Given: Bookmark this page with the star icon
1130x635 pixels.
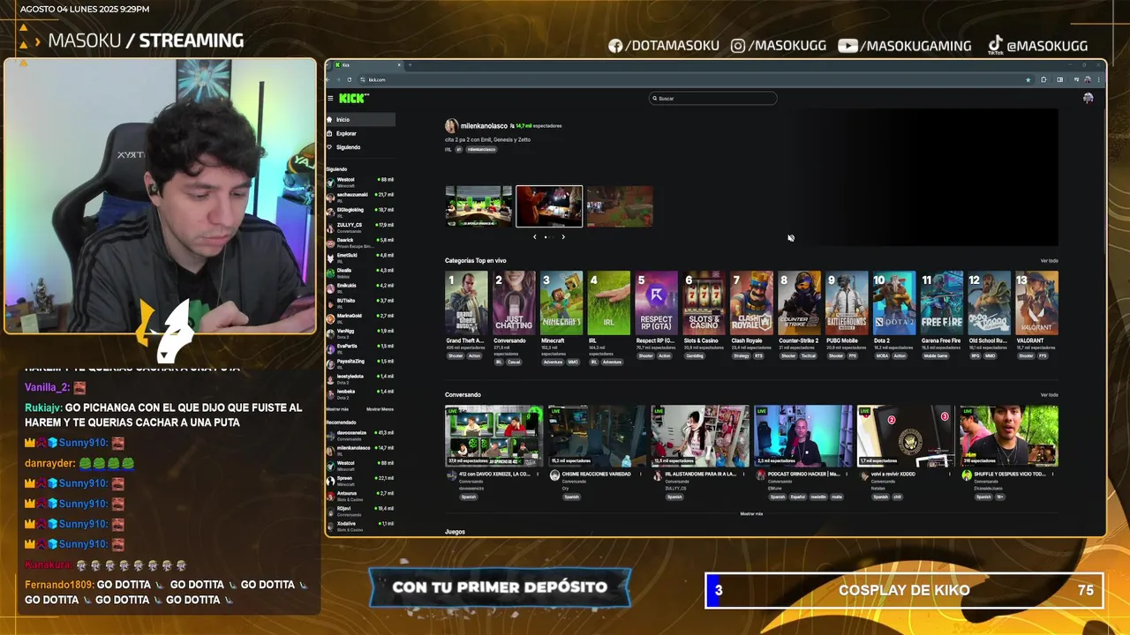Looking at the screenshot, I should [1028, 79].
